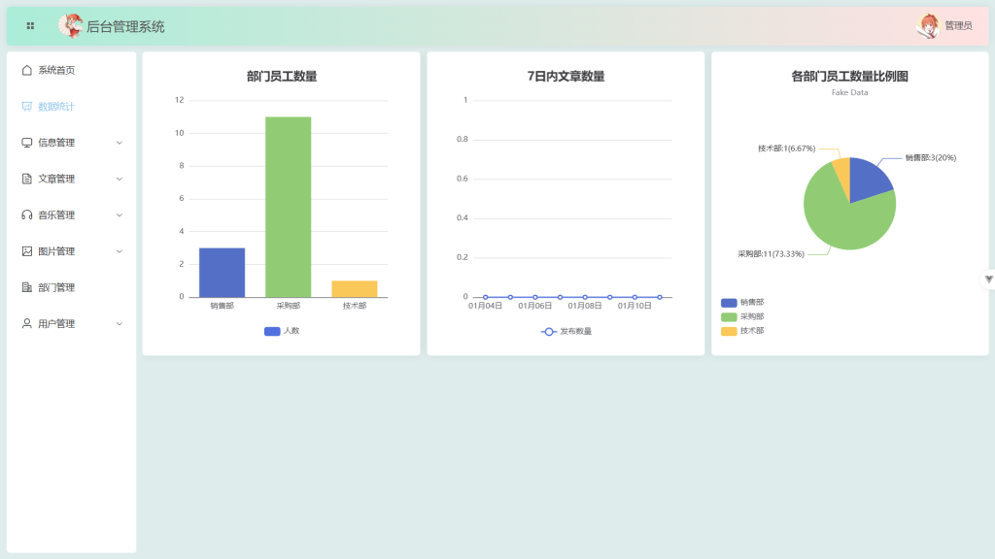The height and width of the screenshot is (559, 995).
Task: Expand the 文章管理 submenu arrow
Action: [x=120, y=179]
